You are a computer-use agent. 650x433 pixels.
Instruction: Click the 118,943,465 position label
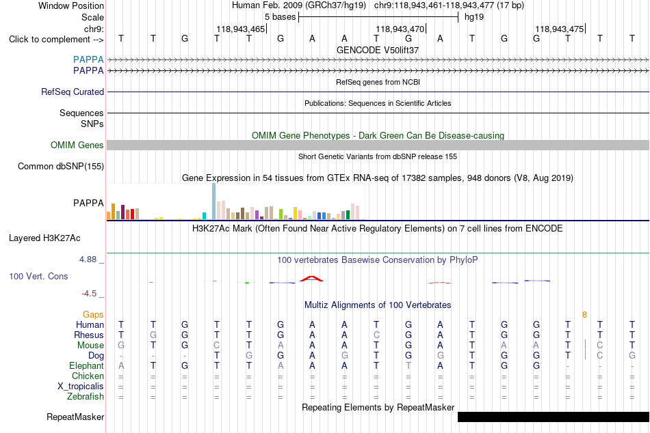tap(240, 29)
